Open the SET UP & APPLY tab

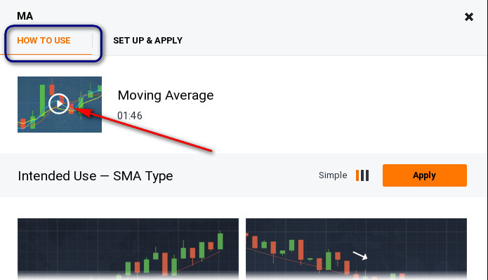pos(147,41)
